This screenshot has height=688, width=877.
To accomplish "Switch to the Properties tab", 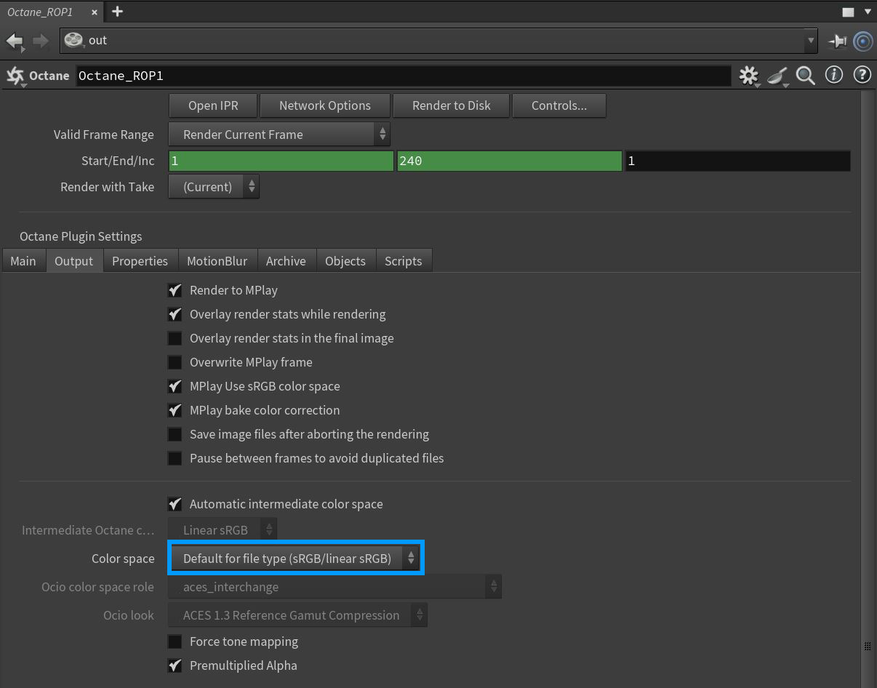I will (x=140, y=261).
